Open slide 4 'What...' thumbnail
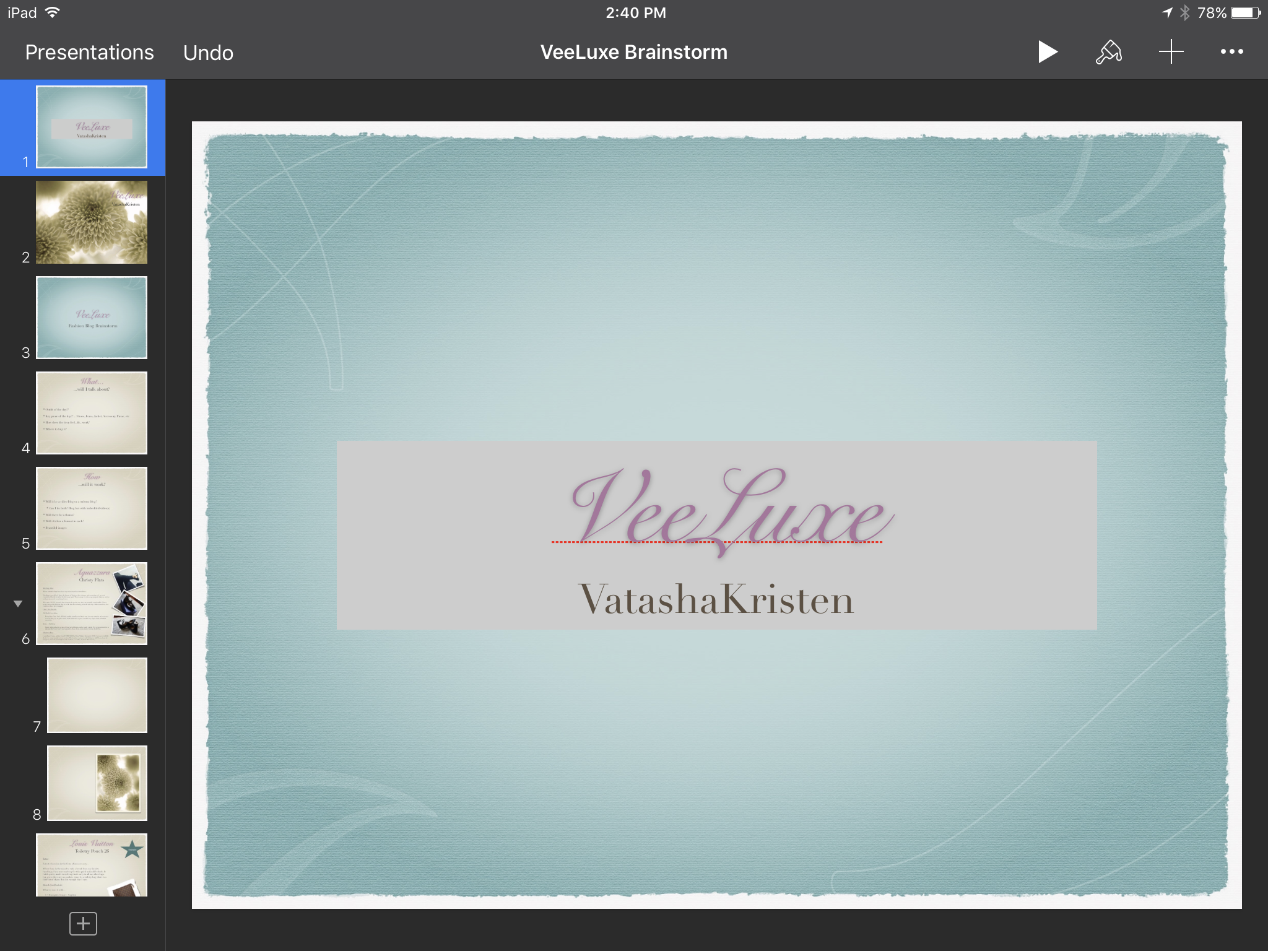 click(x=92, y=413)
